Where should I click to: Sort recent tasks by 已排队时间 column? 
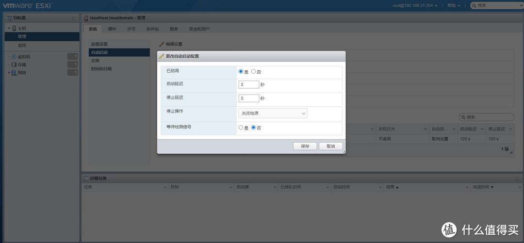(x=291, y=187)
